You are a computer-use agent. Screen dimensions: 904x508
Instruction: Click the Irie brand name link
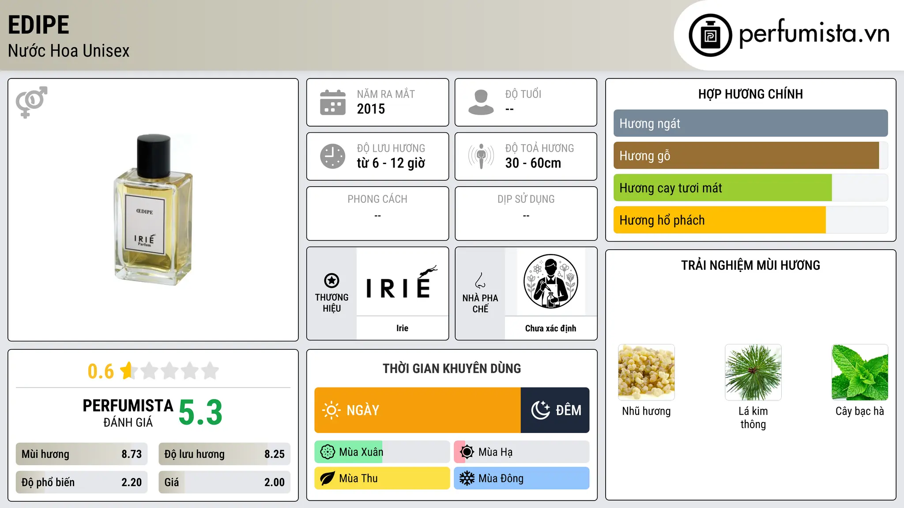(402, 328)
